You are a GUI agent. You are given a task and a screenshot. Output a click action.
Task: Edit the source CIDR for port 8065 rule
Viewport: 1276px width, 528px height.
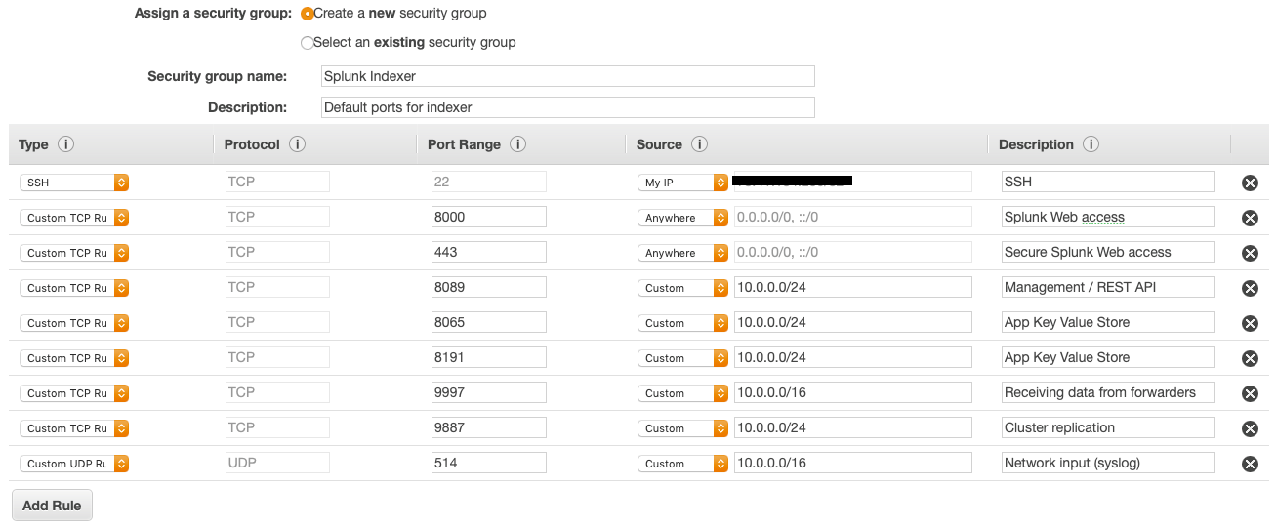pos(853,322)
